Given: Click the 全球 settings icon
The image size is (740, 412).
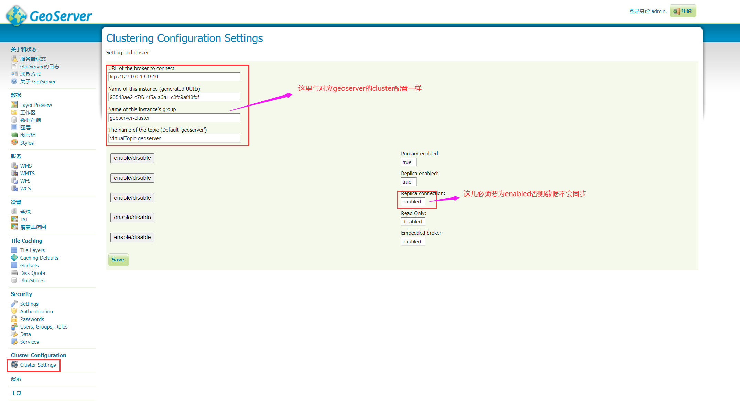Looking at the screenshot, I should 14,212.
